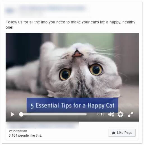Screen dimensions: 144x145
Task: Play the cat tips video
Action: pyautogui.click(x=12, y=114)
